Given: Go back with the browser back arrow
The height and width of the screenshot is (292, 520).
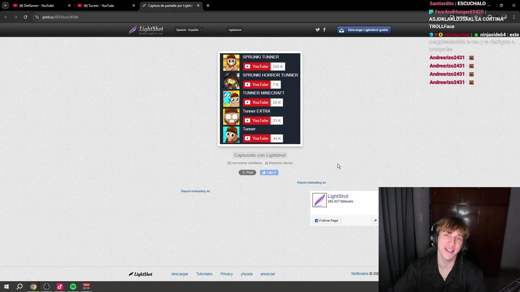Looking at the screenshot, I should click(6, 17).
